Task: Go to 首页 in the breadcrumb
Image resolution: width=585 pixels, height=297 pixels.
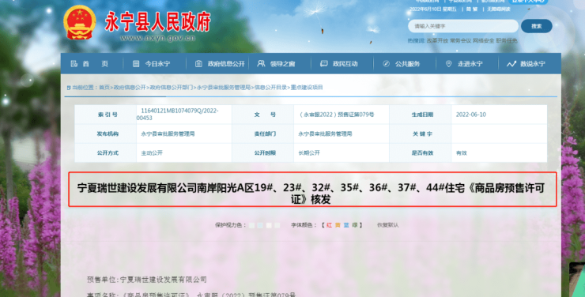Action: coord(104,88)
